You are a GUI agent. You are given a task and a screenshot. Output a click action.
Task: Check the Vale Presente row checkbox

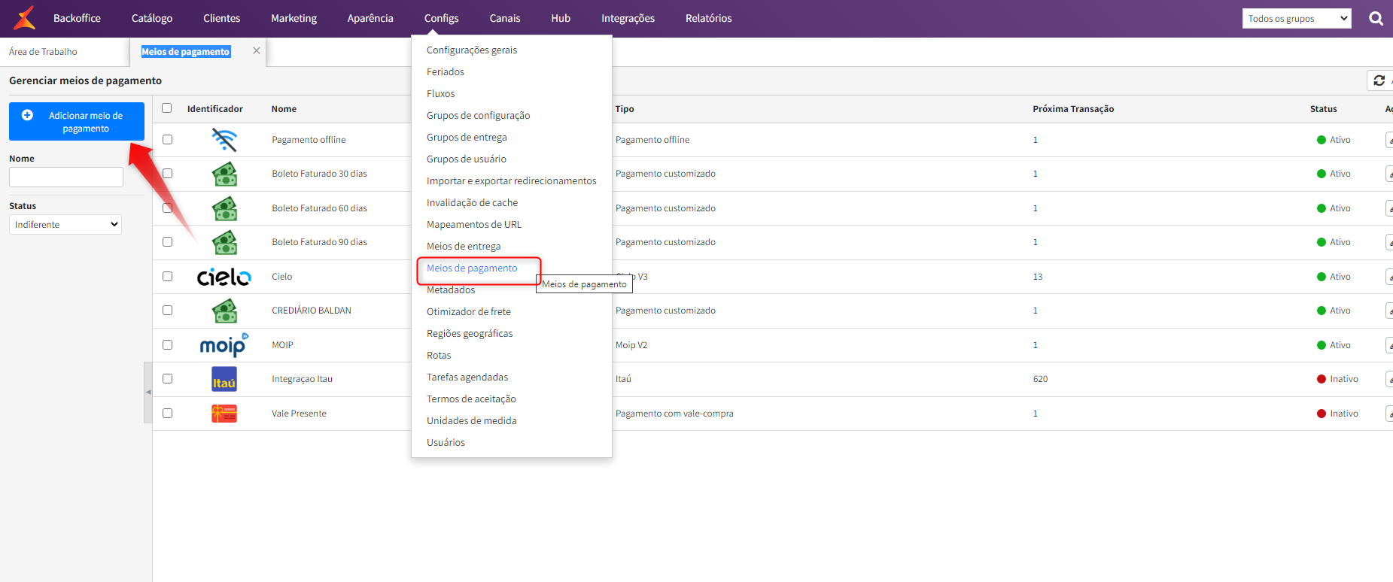(x=167, y=414)
